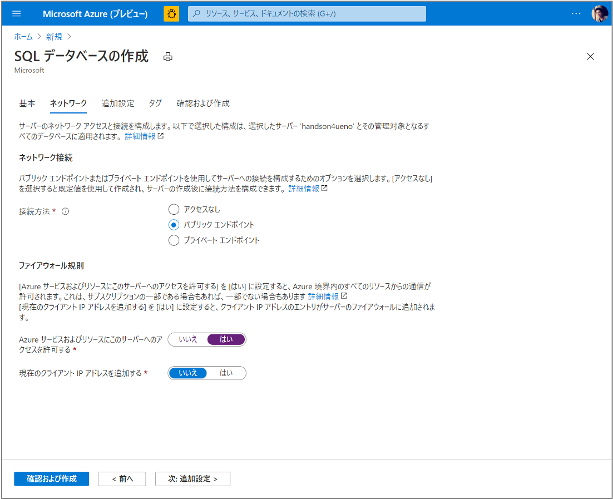Set Azure services access to いいえ

(x=188, y=339)
